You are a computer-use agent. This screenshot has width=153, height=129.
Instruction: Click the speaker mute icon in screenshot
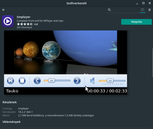(x=92, y=81)
